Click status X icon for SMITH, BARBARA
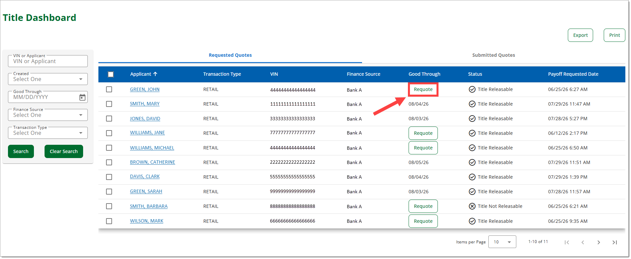631x259 pixels. [x=472, y=206]
